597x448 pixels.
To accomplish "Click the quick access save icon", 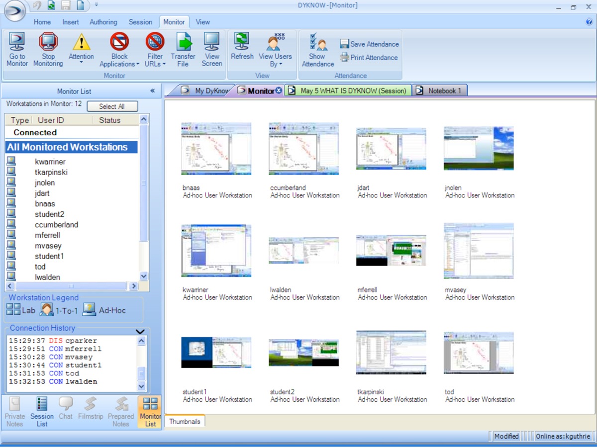I will 66,5.
